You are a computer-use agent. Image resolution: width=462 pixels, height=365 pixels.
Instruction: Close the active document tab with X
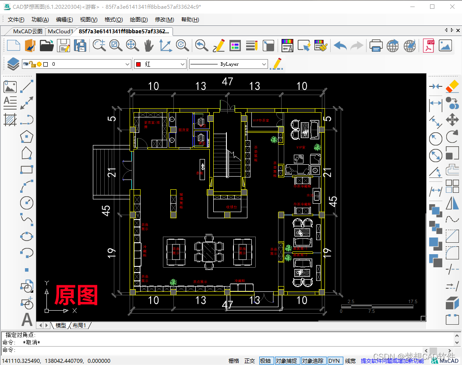pos(458,30)
